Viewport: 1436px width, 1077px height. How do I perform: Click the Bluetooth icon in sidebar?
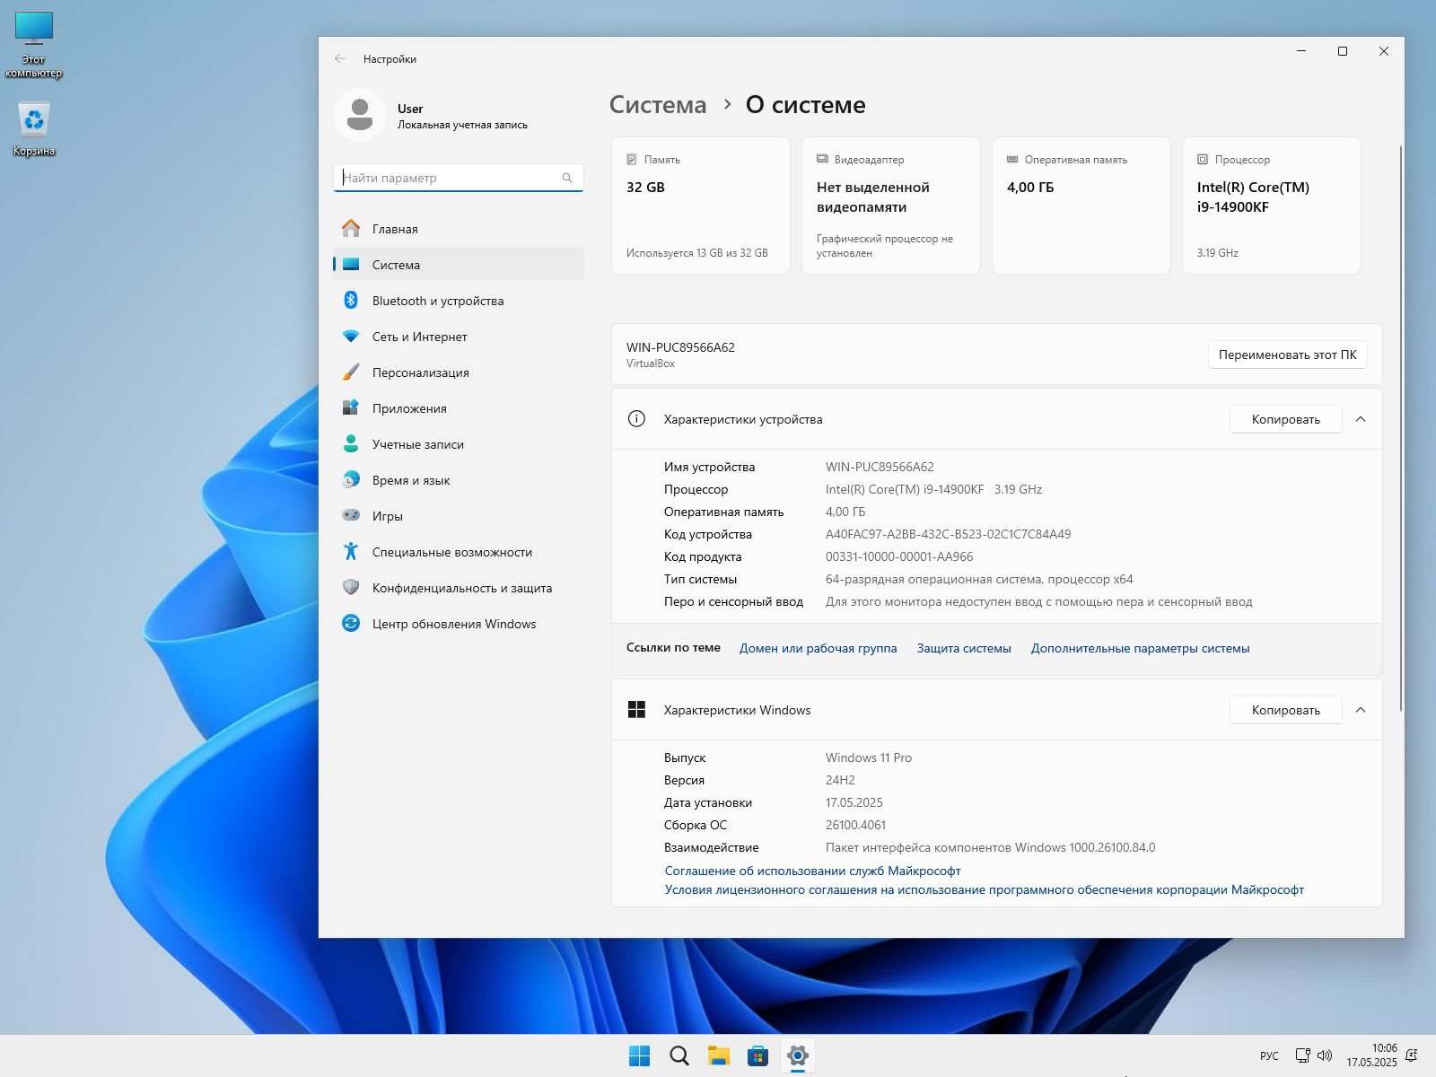[x=351, y=300]
